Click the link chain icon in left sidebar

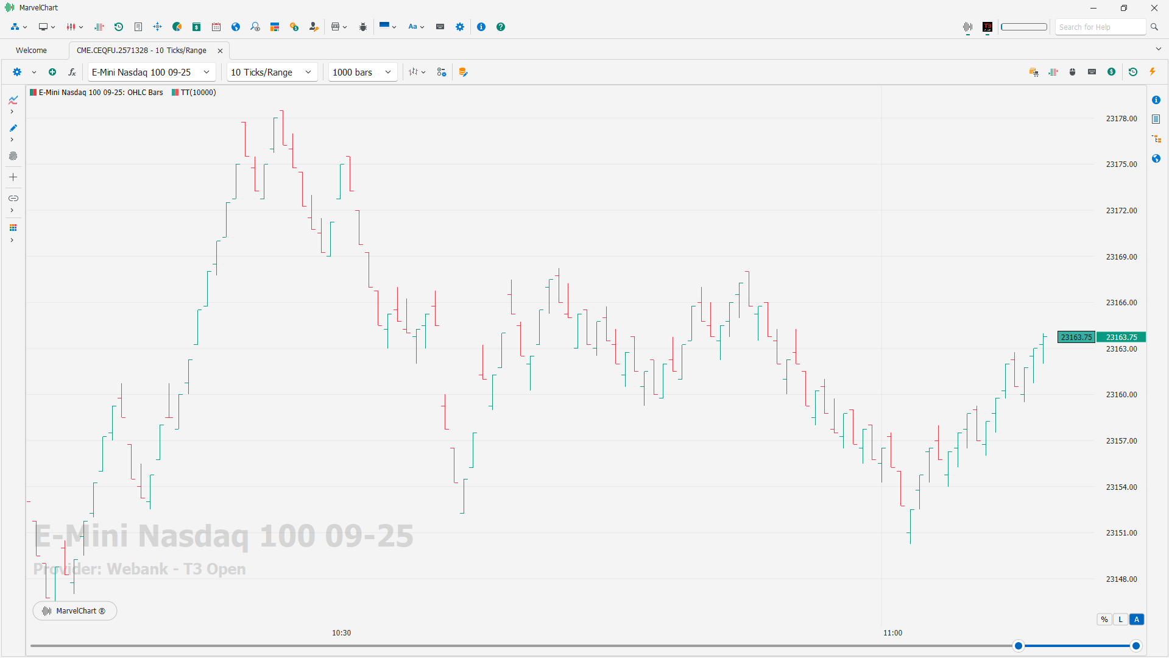(13, 199)
